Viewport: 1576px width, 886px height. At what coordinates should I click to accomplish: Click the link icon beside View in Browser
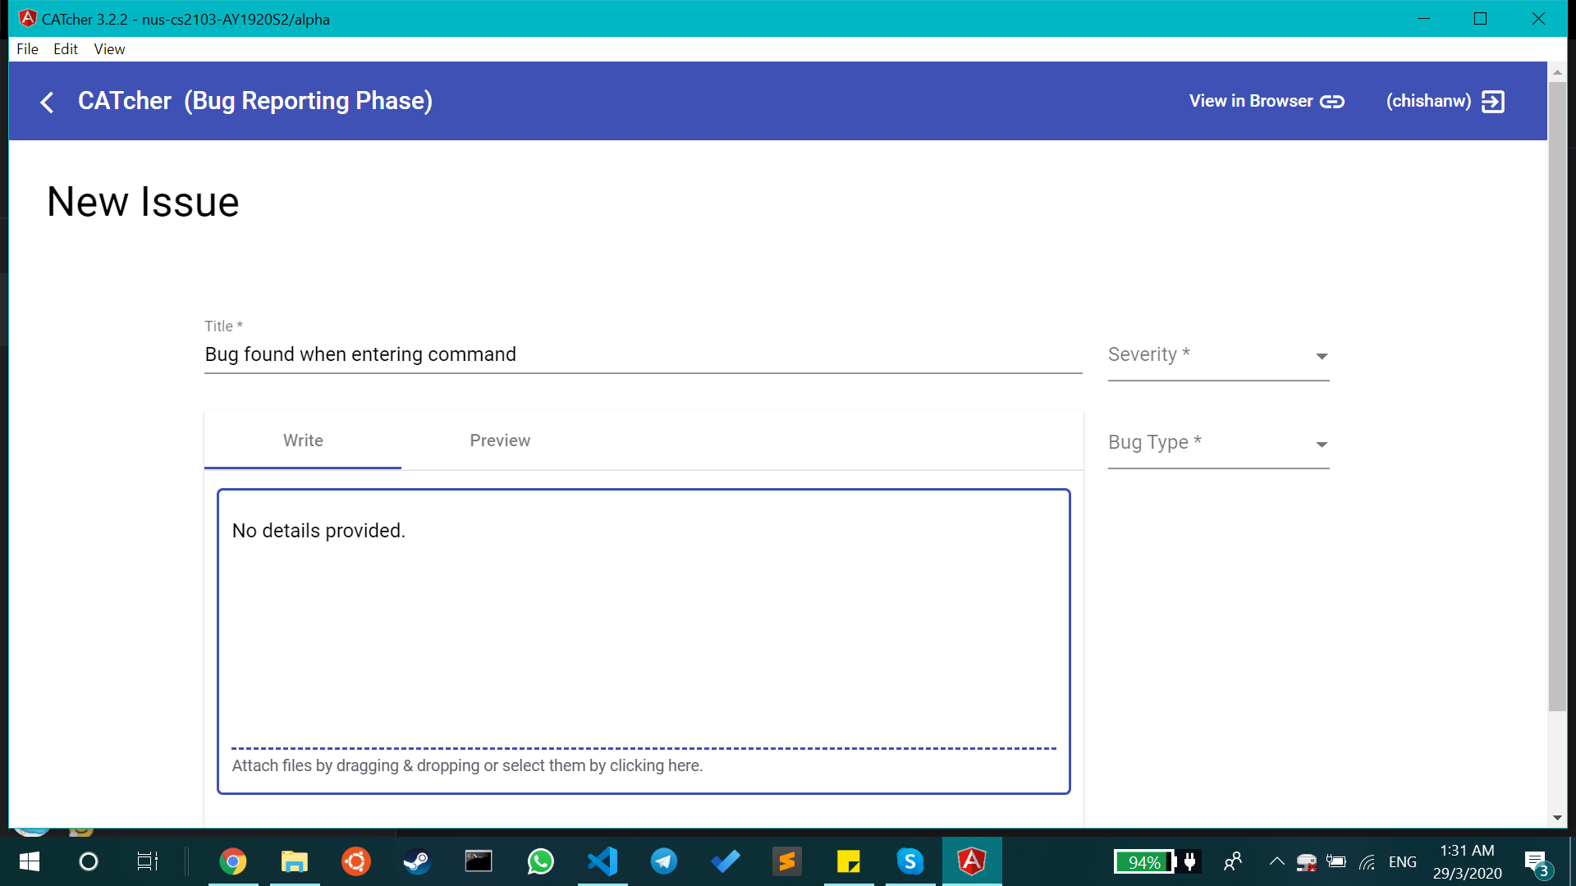(1332, 102)
